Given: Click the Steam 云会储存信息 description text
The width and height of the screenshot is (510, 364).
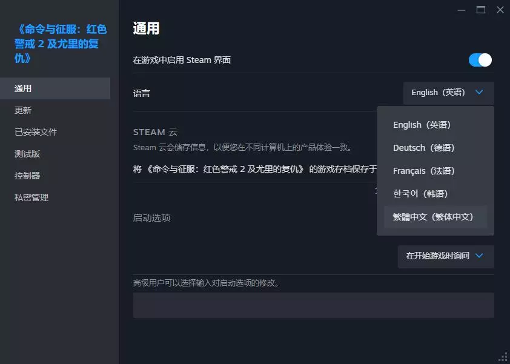Looking at the screenshot, I should [243, 148].
